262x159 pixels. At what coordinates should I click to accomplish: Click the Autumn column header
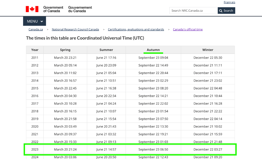coord(153,50)
